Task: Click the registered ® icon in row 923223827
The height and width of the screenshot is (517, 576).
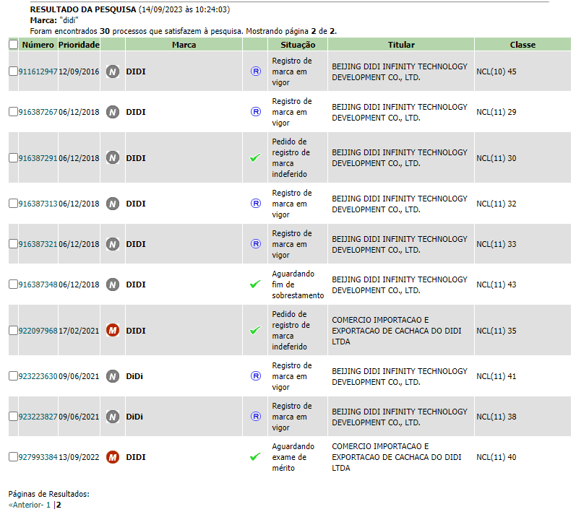Action: [256, 416]
